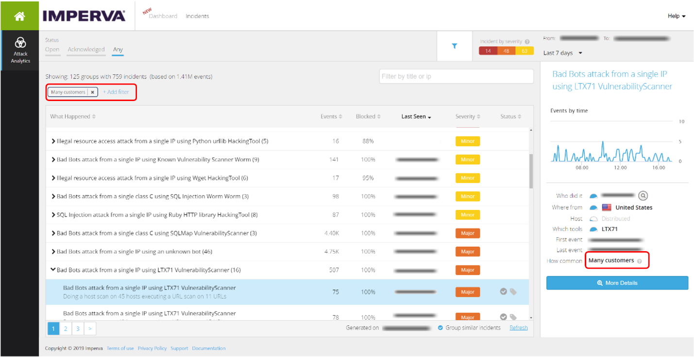Expand the Bad Bots unknown bot incident row
The width and height of the screenshot is (694, 357).
(x=53, y=252)
